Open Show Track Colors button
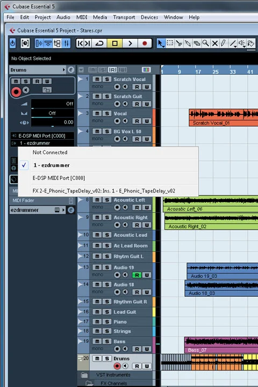The image size is (258, 387). coord(146,70)
